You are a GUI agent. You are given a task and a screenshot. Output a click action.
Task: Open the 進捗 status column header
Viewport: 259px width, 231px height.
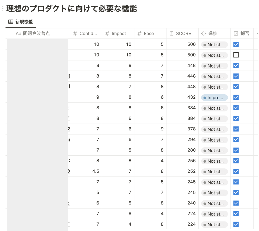tap(215, 33)
